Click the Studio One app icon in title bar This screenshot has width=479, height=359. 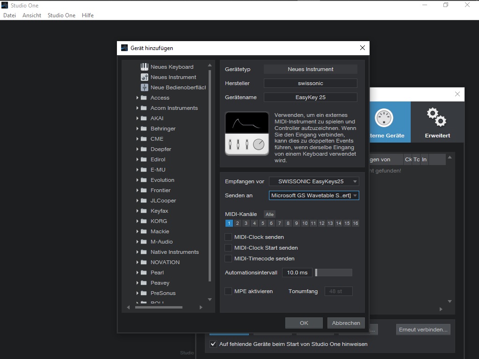(x=5, y=5)
